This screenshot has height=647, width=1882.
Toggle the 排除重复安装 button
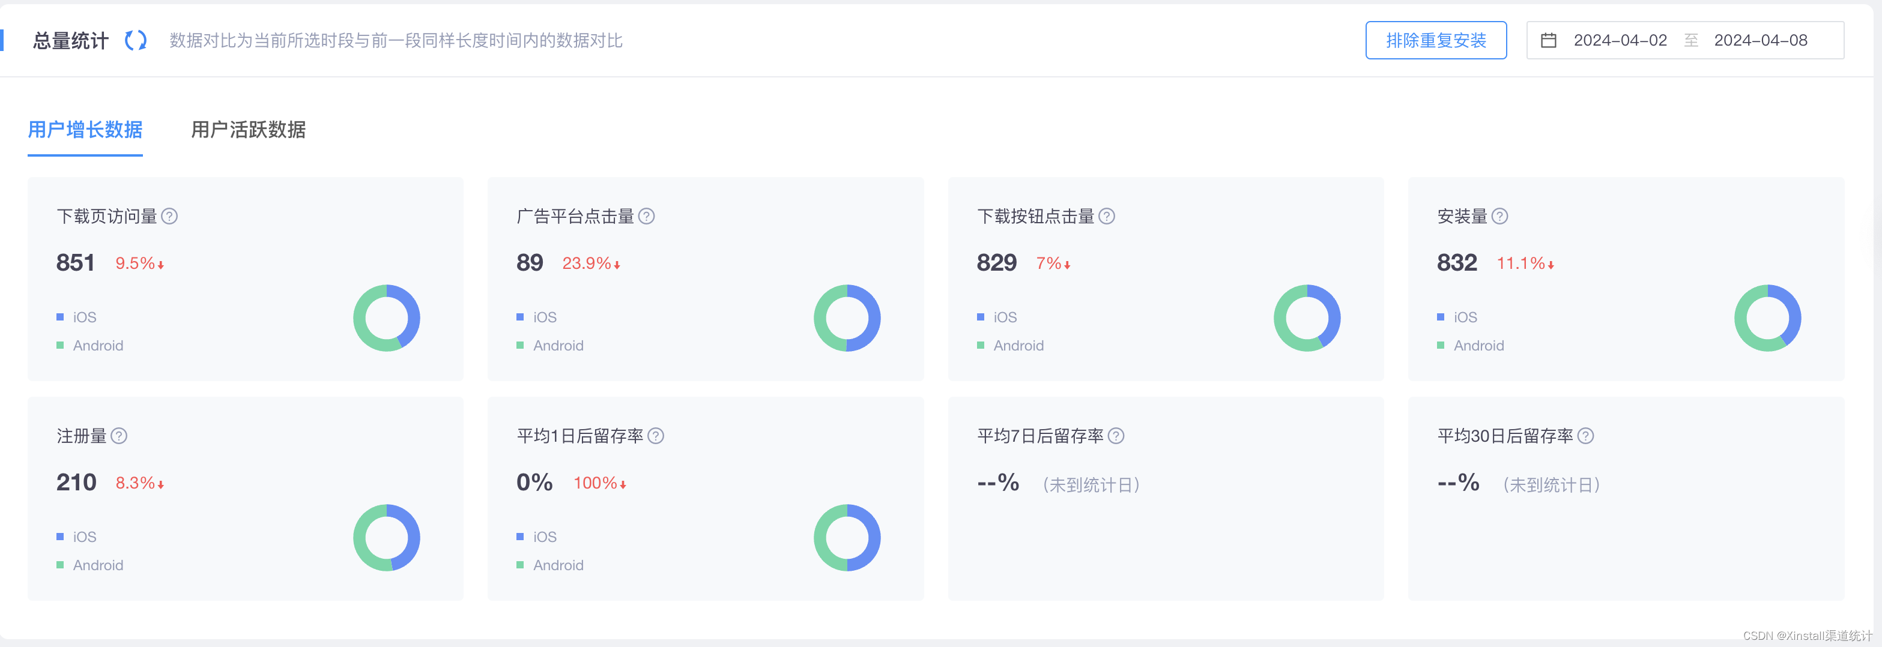(x=1436, y=40)
